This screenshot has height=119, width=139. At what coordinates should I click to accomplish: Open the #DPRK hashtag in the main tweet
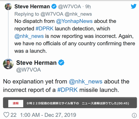(67, 90)
